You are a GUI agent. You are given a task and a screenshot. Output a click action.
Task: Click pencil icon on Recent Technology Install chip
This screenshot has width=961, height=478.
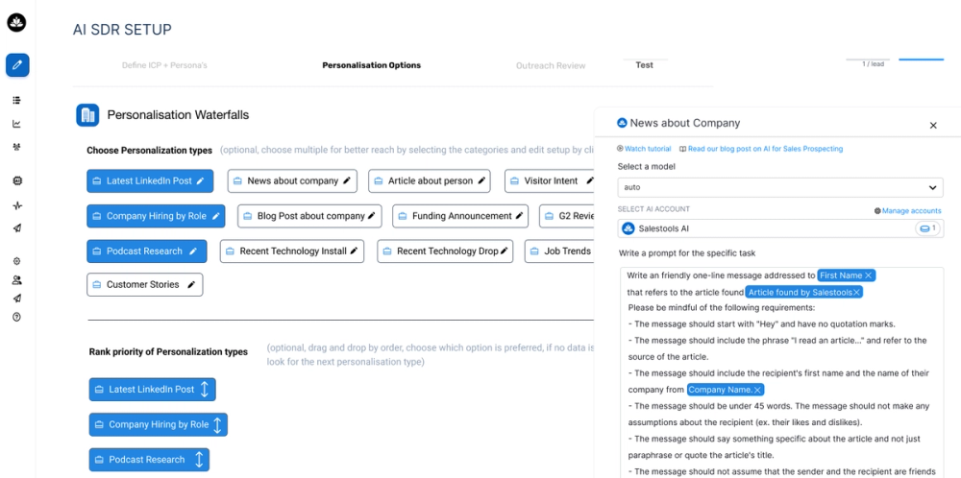354,251
